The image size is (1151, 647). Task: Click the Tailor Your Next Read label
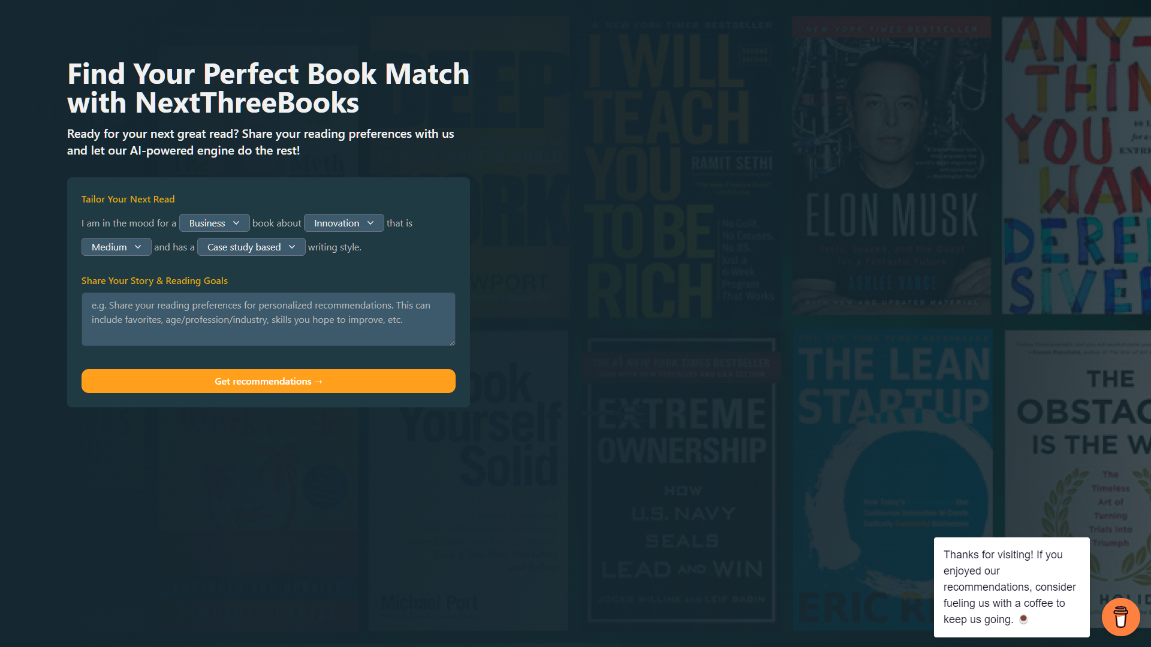point(128,199)
